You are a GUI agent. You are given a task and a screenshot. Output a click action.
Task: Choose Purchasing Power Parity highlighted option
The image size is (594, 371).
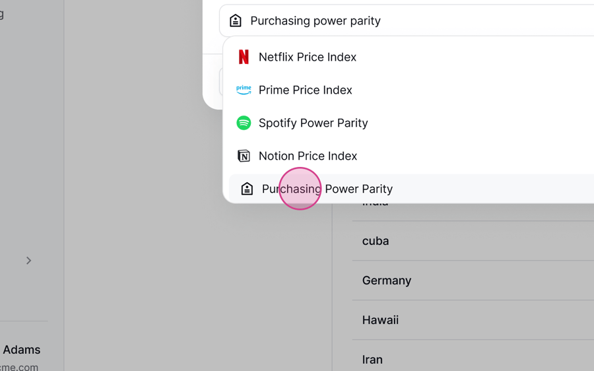[x=411, y=189]
